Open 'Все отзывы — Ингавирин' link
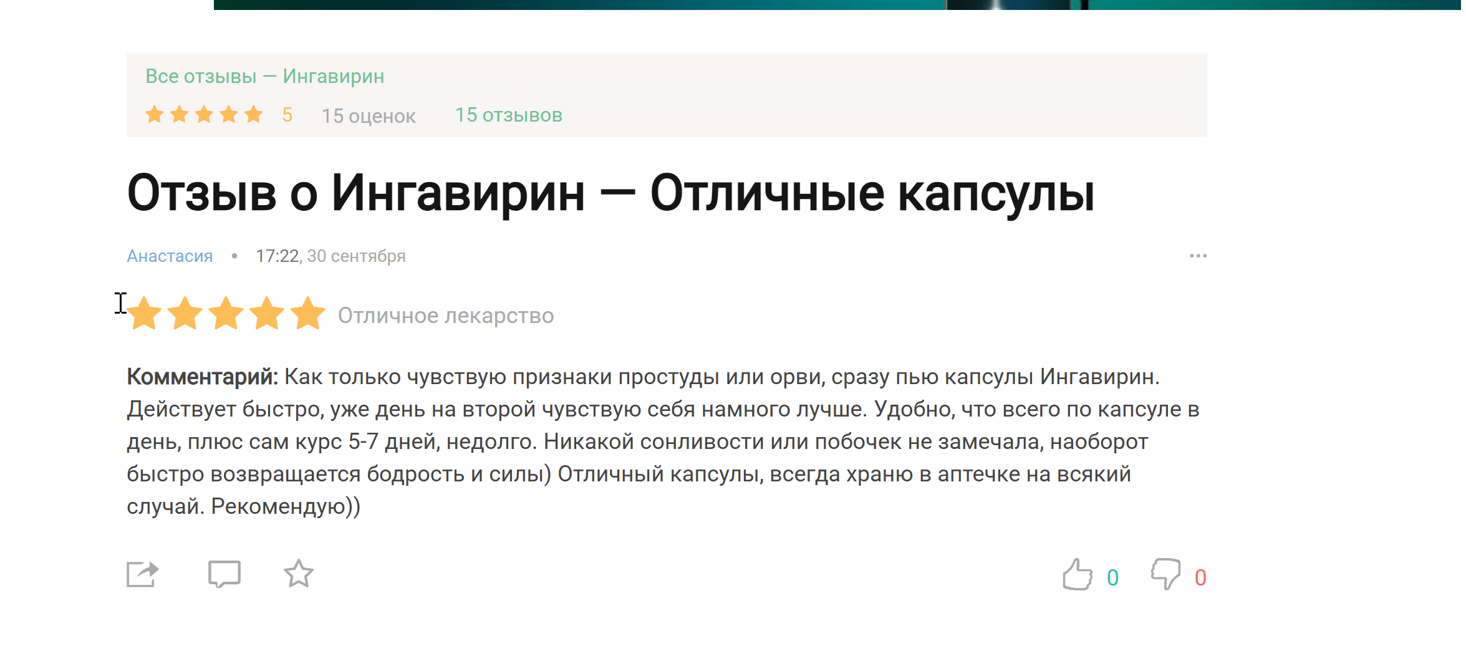 pos(265,77)
